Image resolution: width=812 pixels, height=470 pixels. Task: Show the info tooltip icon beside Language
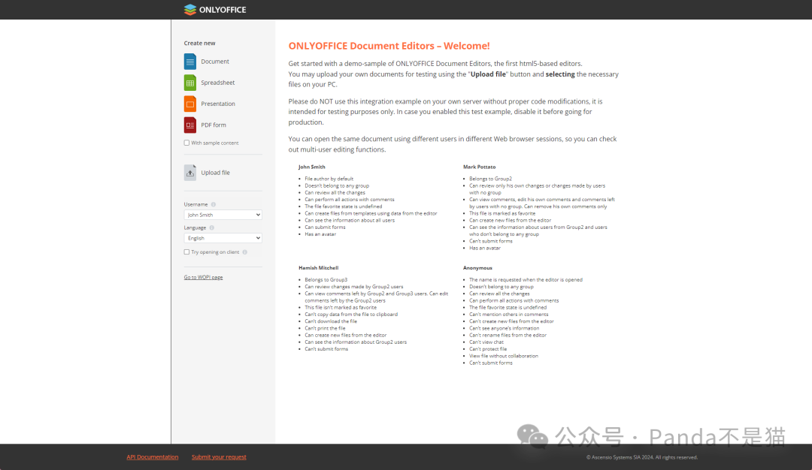(212, 228)
